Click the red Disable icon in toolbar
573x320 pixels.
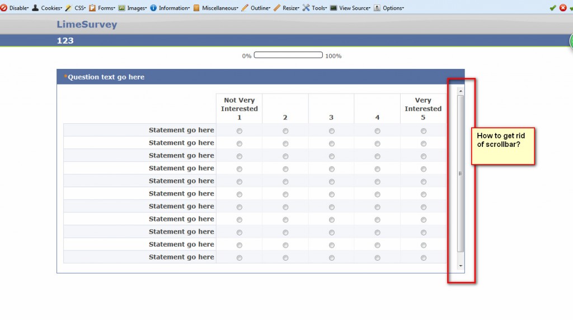coord(4,8)
